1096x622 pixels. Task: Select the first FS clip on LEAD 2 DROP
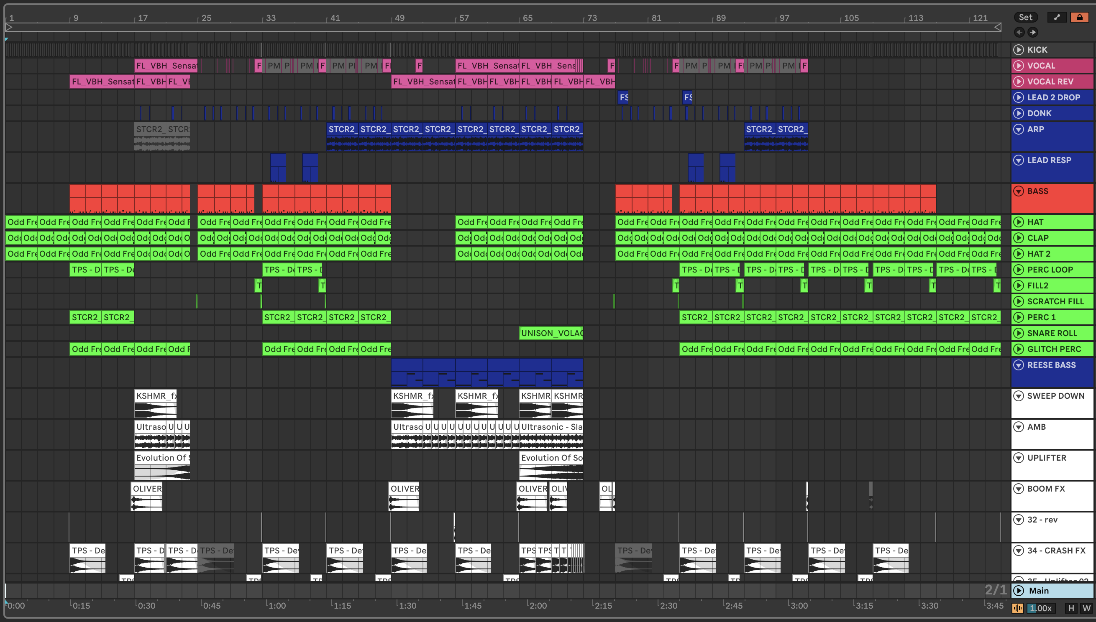point(623,97)
